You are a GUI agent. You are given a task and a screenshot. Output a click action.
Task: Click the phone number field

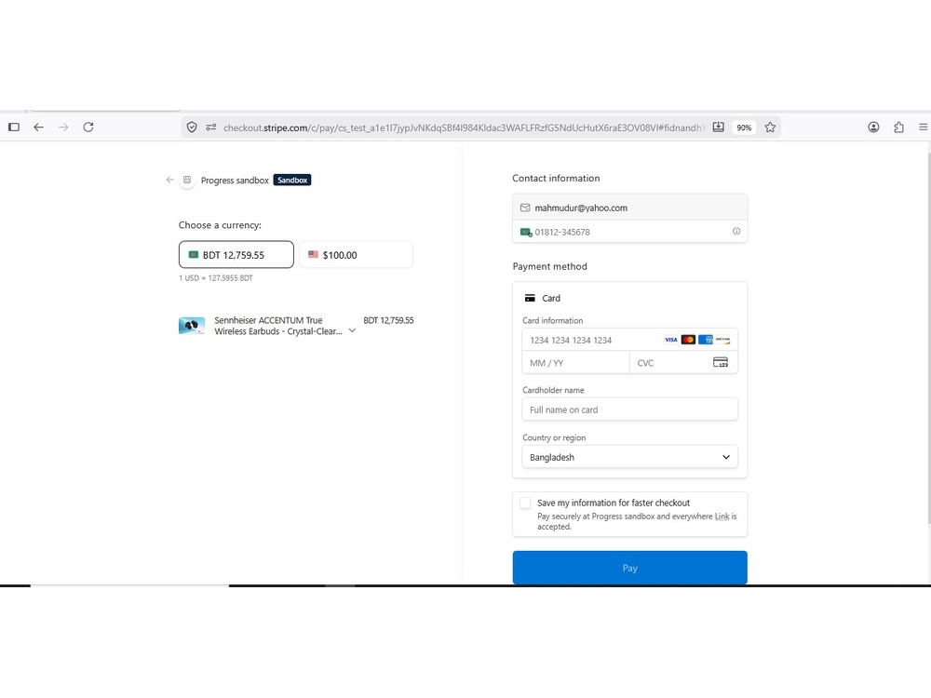pos(630,232)
